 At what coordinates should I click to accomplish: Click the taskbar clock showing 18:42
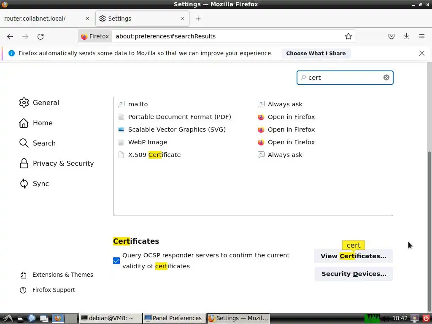click(400, 319)
